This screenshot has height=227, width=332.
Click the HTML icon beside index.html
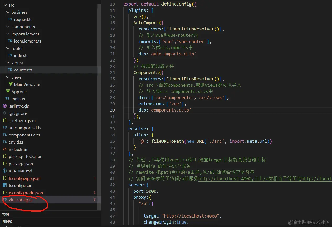coord(4,149)
